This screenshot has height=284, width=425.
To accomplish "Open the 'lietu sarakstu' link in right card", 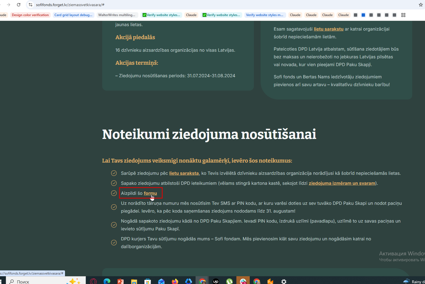I will pos(329,29).
